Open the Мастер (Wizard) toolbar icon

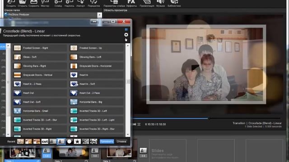point(45,3)
